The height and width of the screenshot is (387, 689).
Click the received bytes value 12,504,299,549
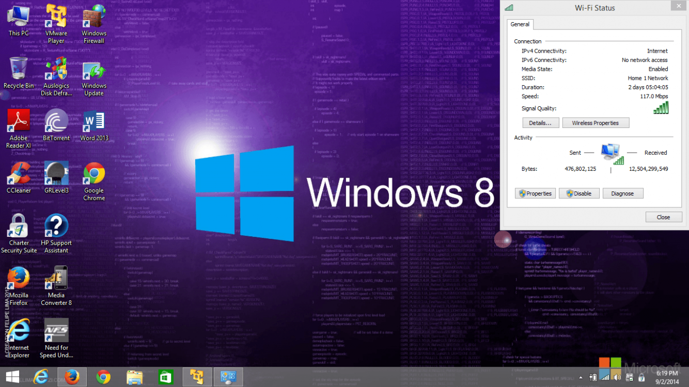648,169
